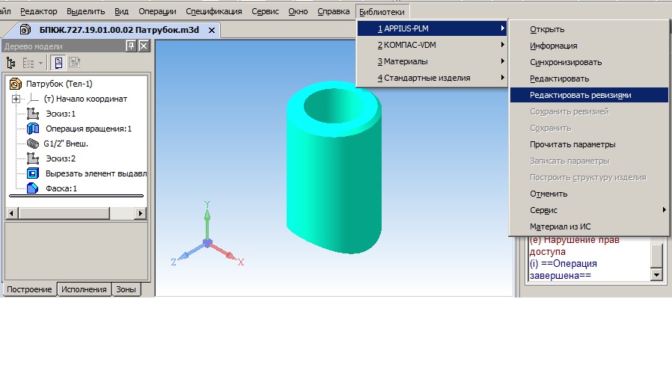Click the Фаска:1 chamfer icon
This screenshot has height=370, width=672.
[33, 188]
